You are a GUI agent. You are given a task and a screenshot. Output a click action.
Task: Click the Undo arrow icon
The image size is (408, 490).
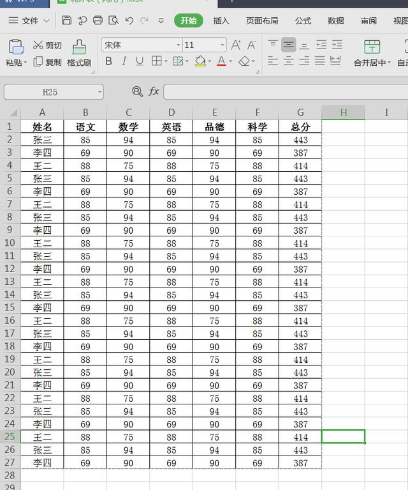point(129,20)
